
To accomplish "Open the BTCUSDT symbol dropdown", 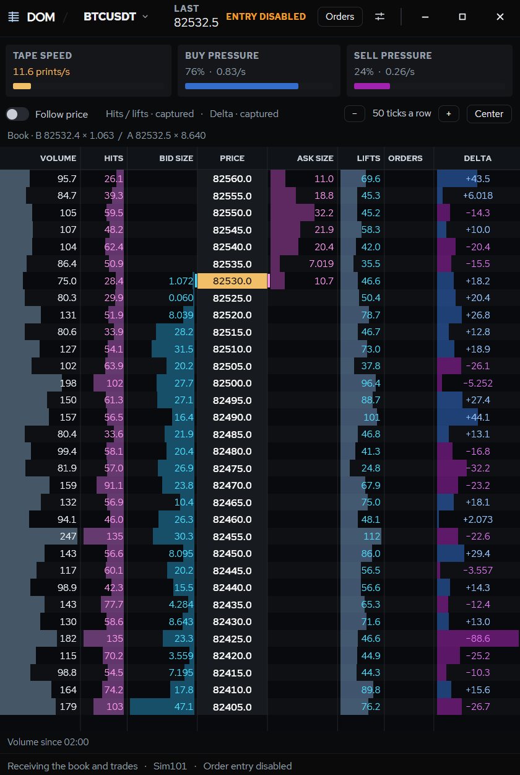I will coord(116,17).
